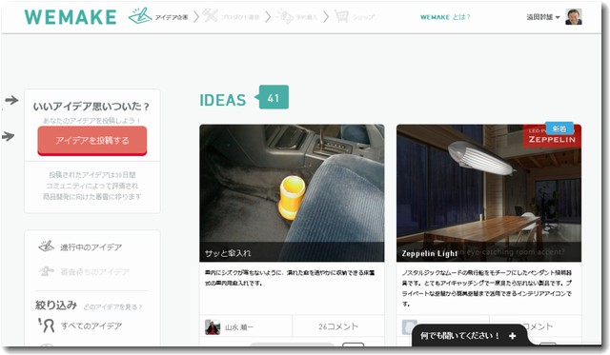This screenshot has width=610, height=355.
Task: Click the greyed 審査待ち icon
Action: pyautogui.click(x=47, y=270)
